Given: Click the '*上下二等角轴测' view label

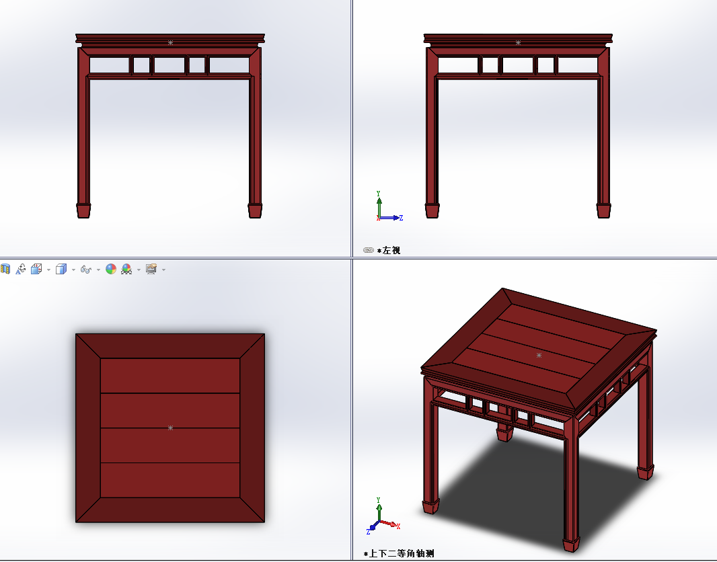Looking at the screenshot, I should (x=399, y=554).
